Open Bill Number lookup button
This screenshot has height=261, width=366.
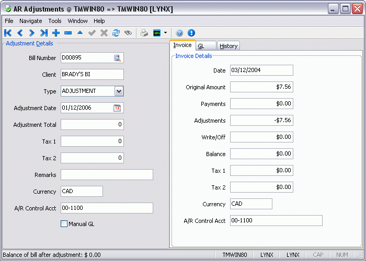(x=118, y=58)
